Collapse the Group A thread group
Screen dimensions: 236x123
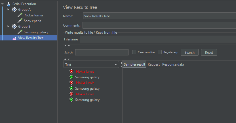pos(8,10)
